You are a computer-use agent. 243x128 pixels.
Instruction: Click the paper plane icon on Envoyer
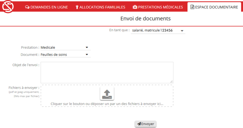point(139,124)
